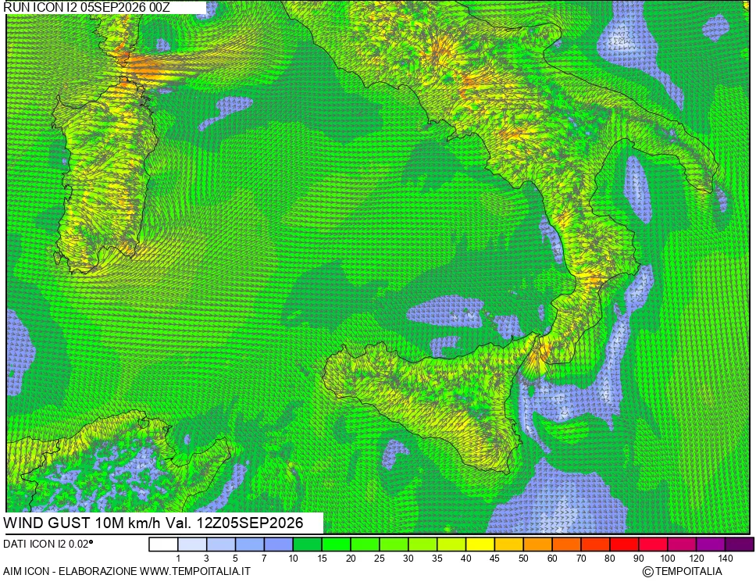The width and height of the screenshot is (756, 582).
Task: Choose the legend swatch between 90 and 100
Action: tap(653, 545)
